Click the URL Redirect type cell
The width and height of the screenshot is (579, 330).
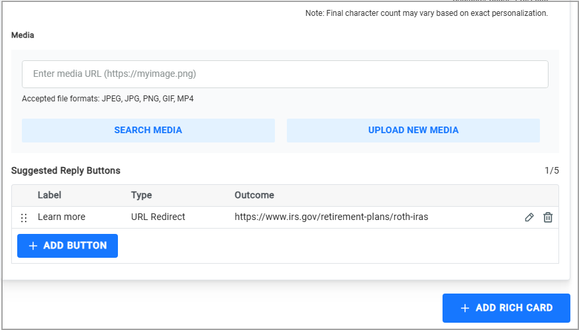(158, 217)
